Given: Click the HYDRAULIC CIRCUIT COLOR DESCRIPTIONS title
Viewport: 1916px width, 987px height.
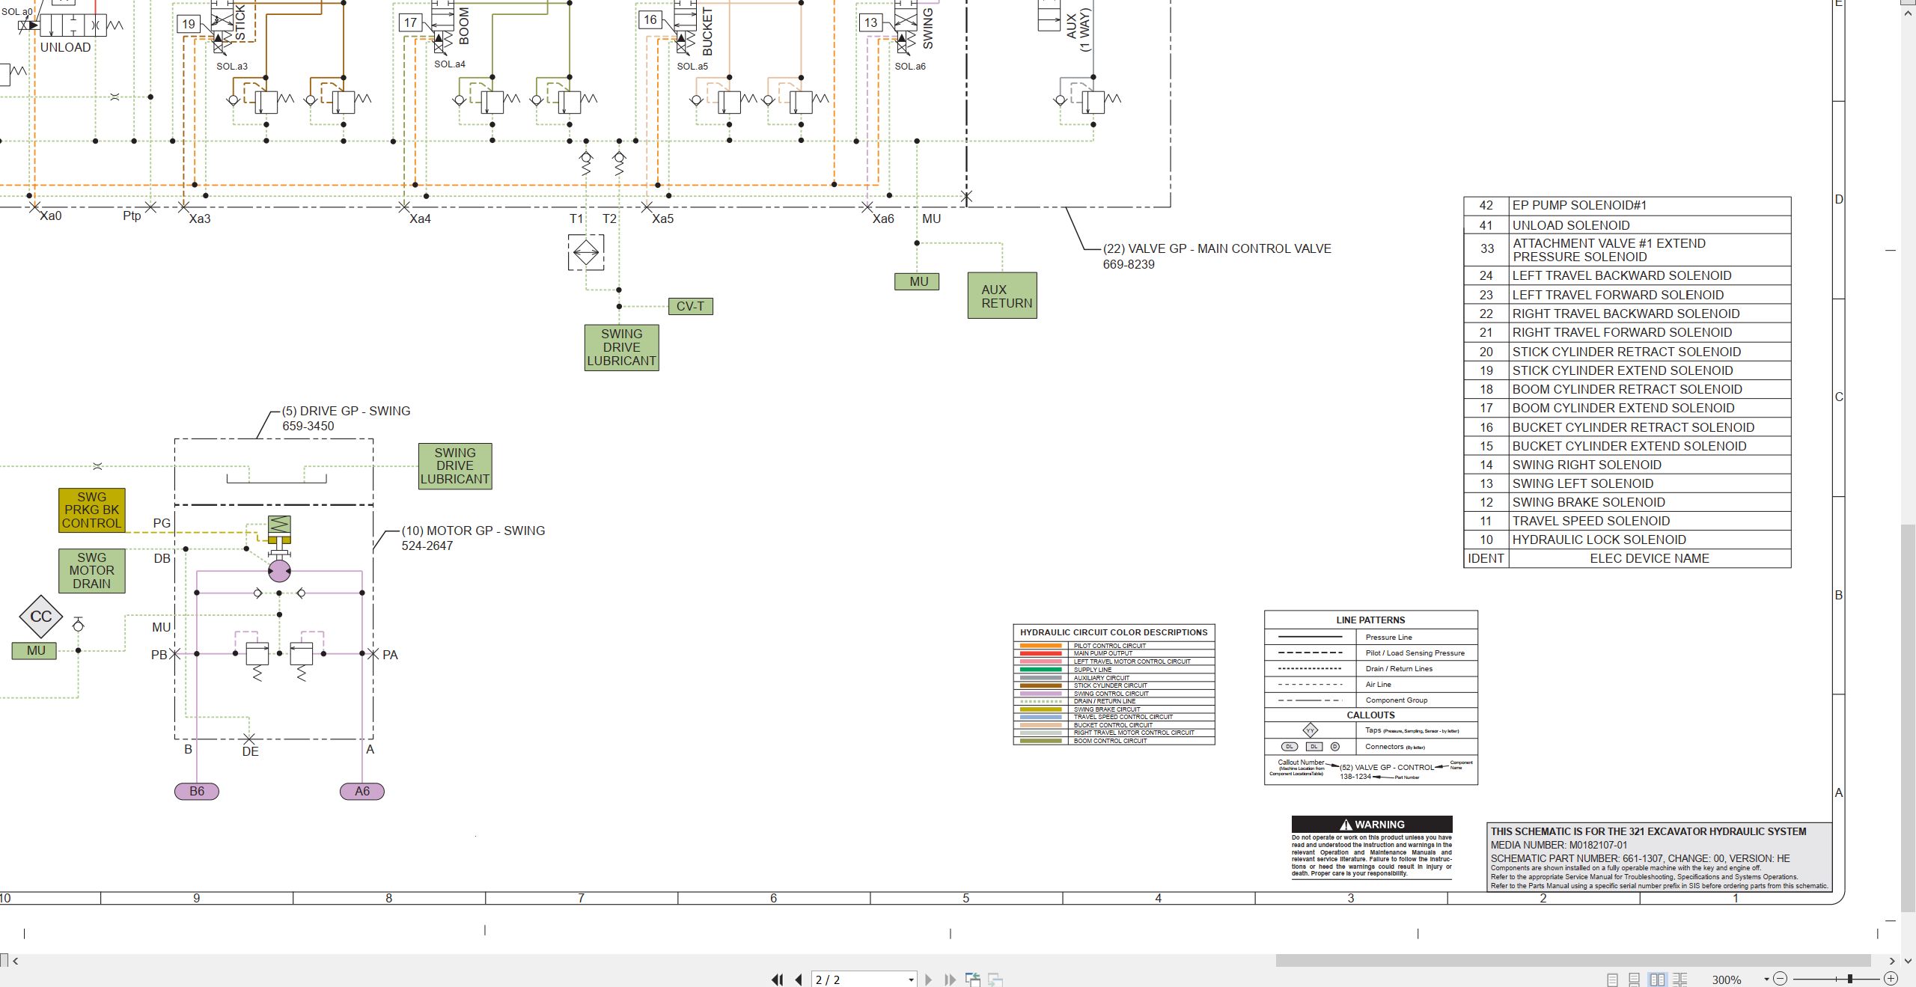Looking at the screenshot, I should (x=1114, y=632).
